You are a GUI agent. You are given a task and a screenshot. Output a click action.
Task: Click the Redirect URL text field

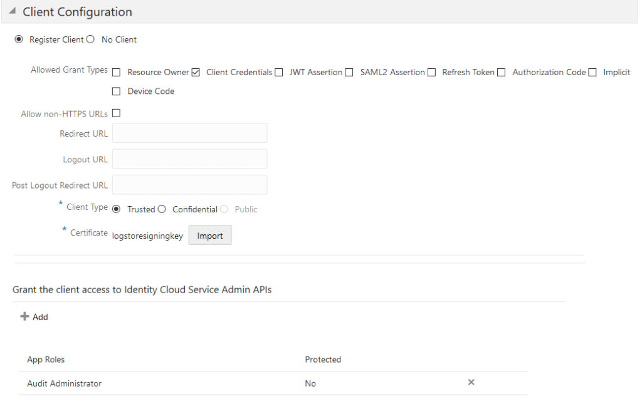(189, 133)
